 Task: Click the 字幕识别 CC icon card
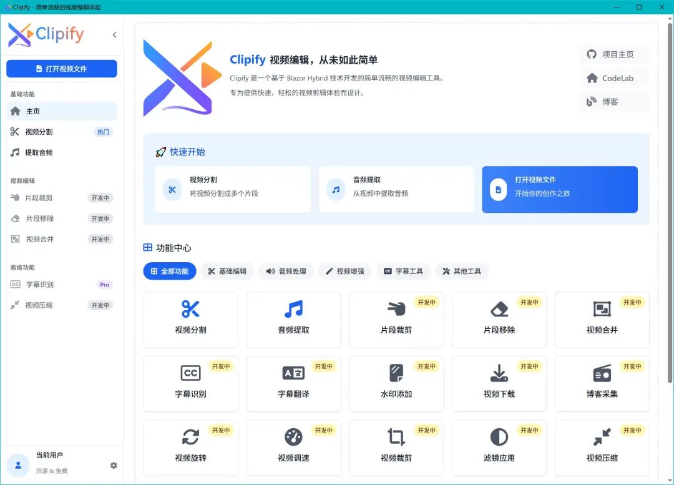(x=190, y=383)
